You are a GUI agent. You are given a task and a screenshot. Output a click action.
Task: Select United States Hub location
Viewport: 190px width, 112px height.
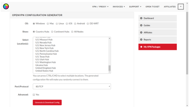click(x=44, y=71)
